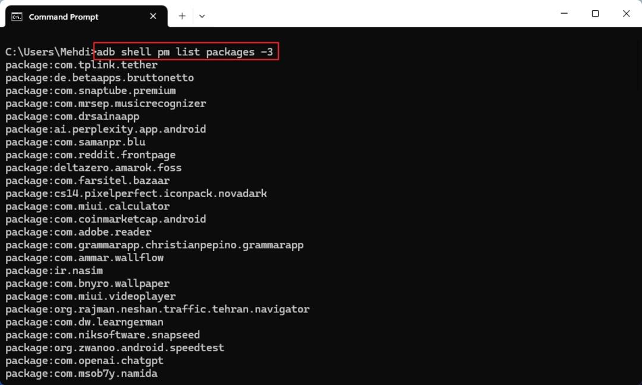Click the ai.perplexity.app.android entry
642x385 pixels.
tap(106, 129)
